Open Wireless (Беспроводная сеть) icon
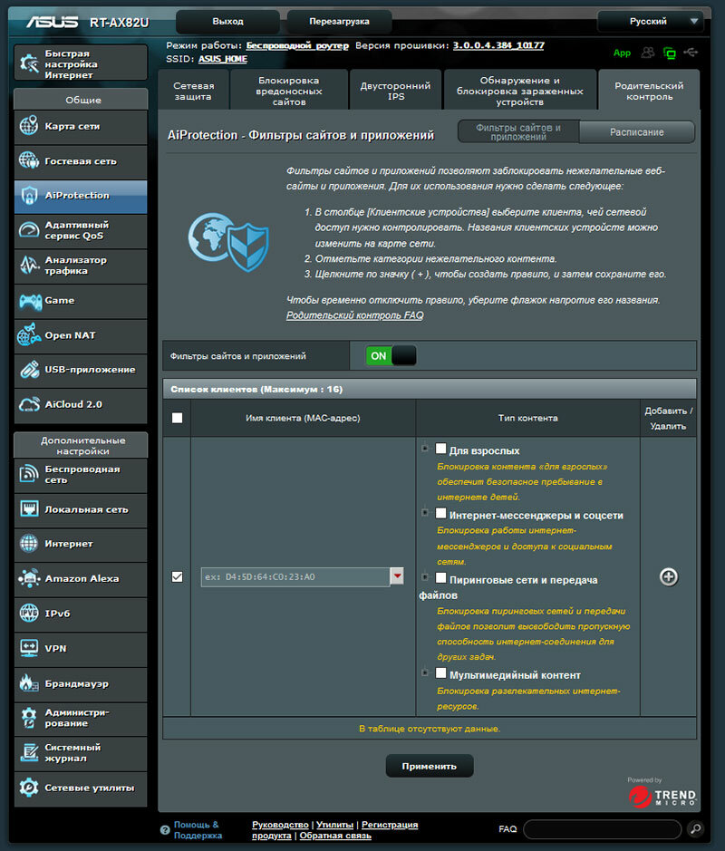The image size is (725, 851). (x=29, y=474)
